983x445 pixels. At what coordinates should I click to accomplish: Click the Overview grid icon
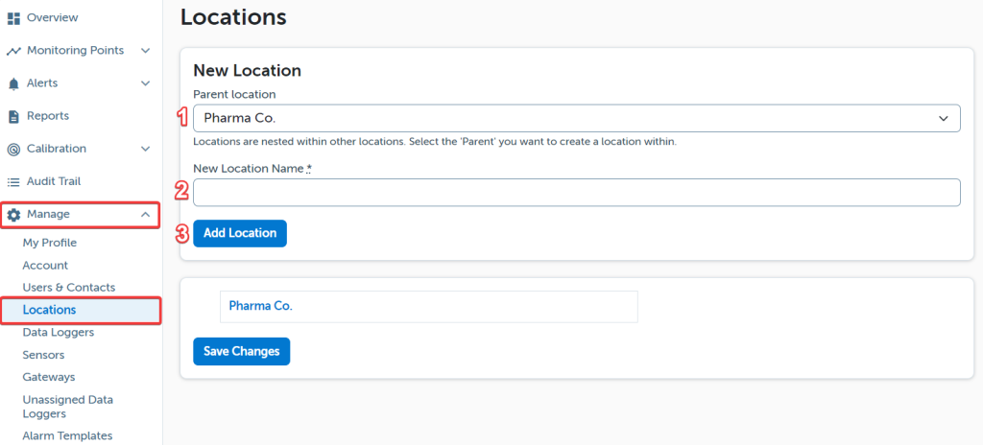[x=13, y=18]
